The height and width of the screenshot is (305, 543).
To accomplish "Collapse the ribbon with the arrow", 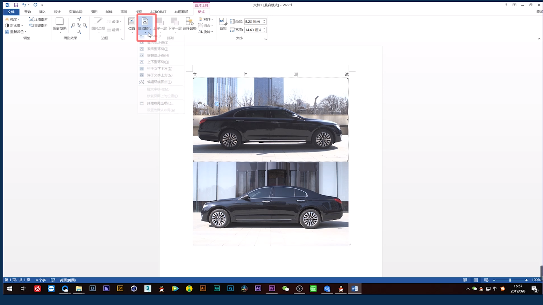I will click(539, 39).
